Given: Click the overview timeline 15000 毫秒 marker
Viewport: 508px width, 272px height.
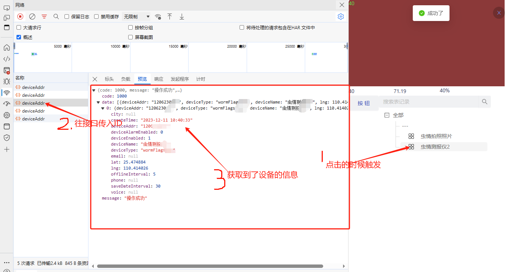Looking at the screenshot, I should 178,47.
